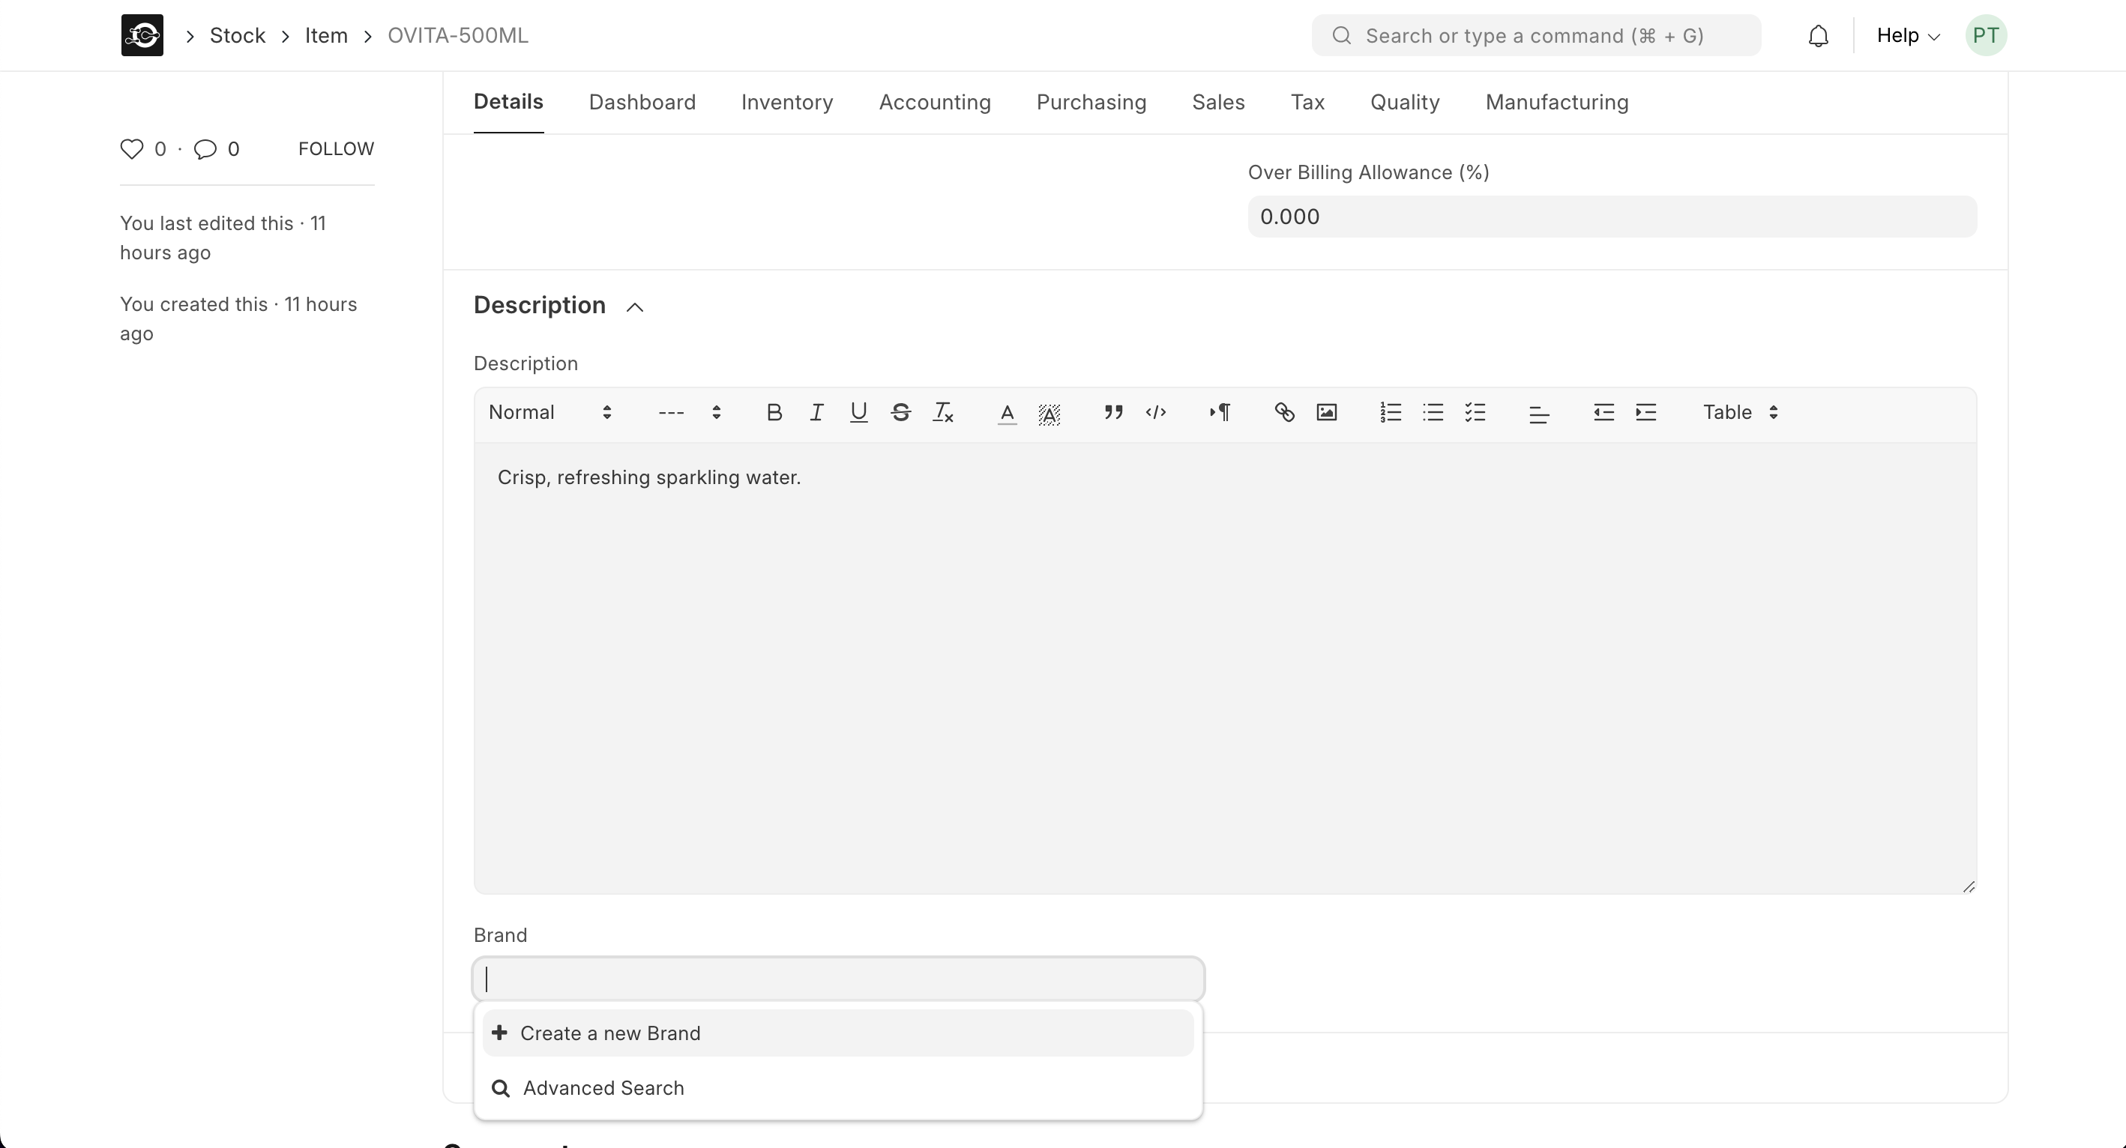The width and height of the screenshot is (2126, 1148).
Task: Click FOLLOW to follow this item
Action: [x=336, y=149]
